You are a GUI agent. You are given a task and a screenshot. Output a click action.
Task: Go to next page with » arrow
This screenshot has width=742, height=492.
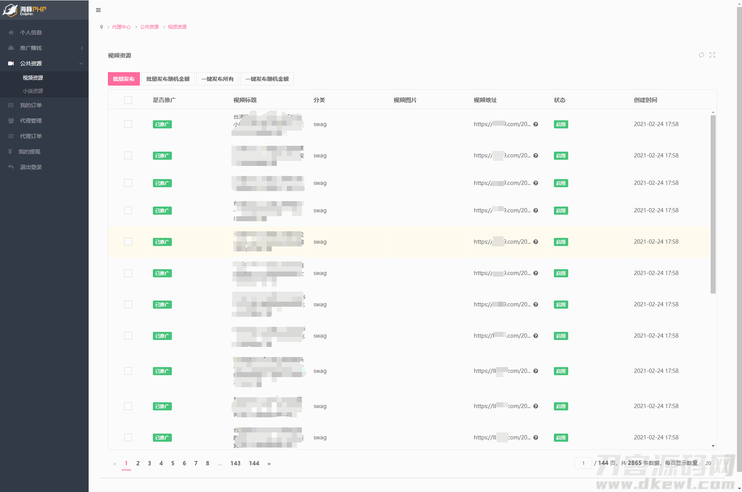[269, 463]
